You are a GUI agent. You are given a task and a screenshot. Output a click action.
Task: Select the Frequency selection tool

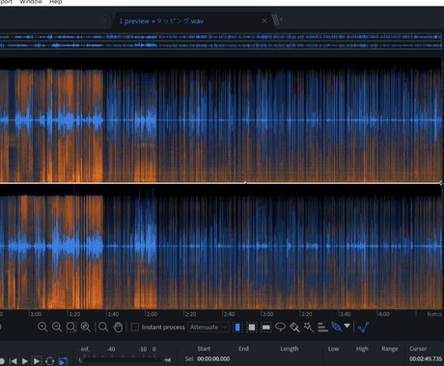(265, 327)
